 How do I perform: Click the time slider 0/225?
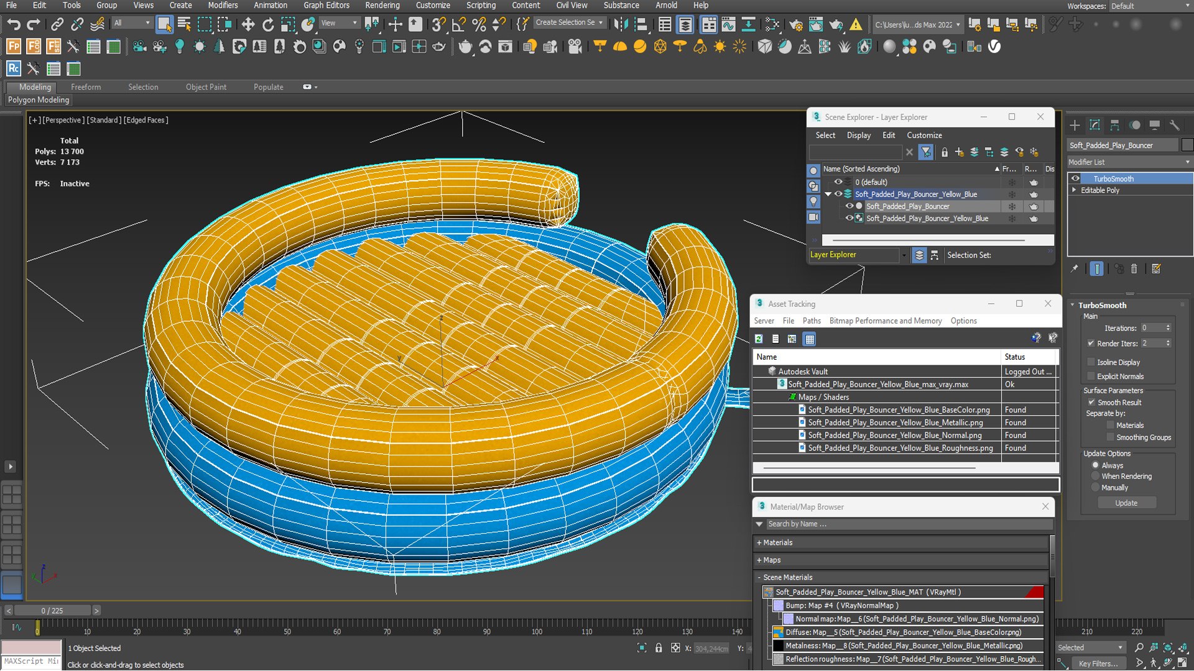(52, 611)
